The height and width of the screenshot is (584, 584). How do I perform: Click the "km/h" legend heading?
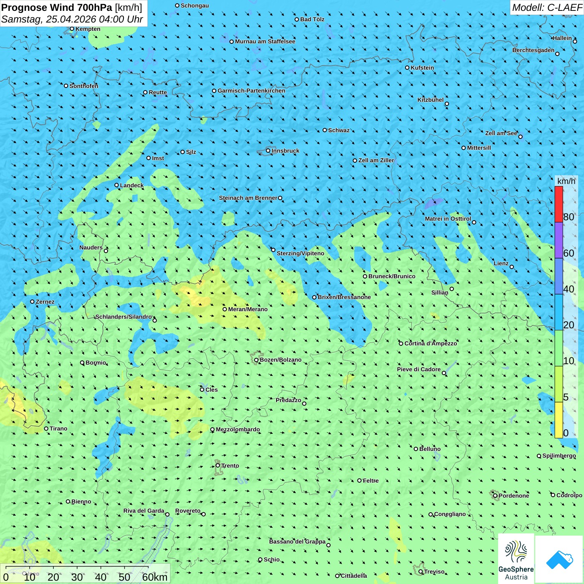(566, 181)
